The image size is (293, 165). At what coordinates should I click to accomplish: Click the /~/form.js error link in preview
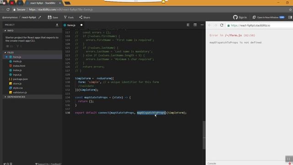[x=233, y=35]
